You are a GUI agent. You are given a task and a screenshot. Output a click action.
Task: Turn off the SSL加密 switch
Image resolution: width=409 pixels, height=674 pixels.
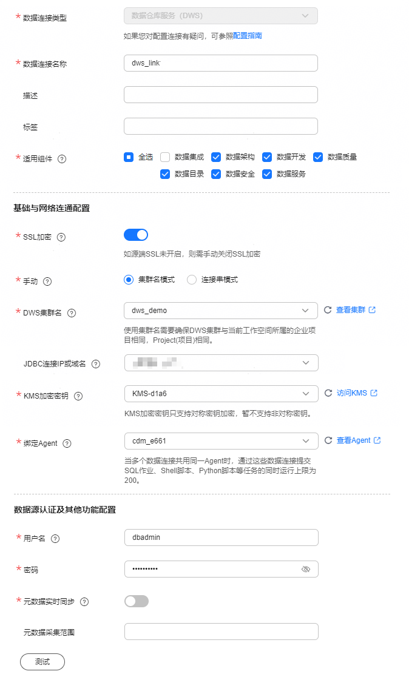click(x=136, y=235)
